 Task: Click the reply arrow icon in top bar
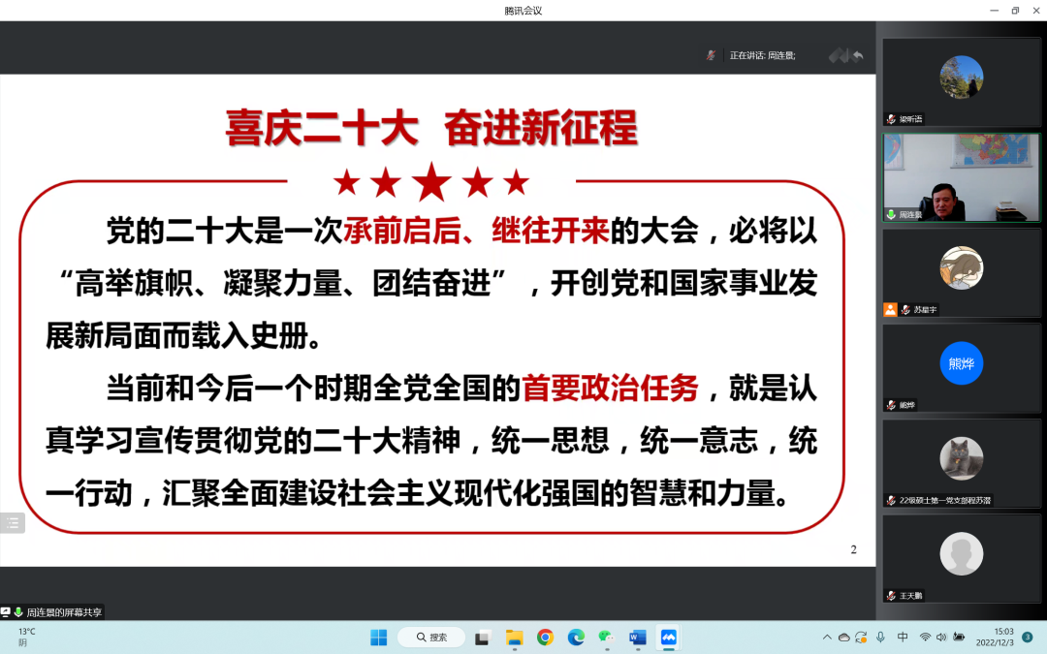pos(857,55)
